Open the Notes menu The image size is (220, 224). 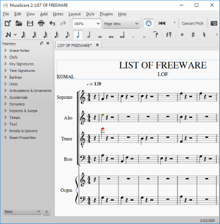pos(58,14)
